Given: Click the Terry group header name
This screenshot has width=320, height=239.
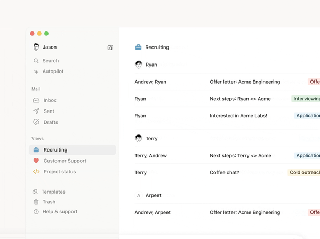Looking at the screenshot, I should click(151, 139).
